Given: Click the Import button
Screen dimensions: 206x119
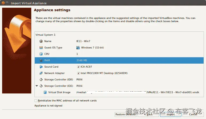Looking at the screenshot, I should tap(170, 114).
